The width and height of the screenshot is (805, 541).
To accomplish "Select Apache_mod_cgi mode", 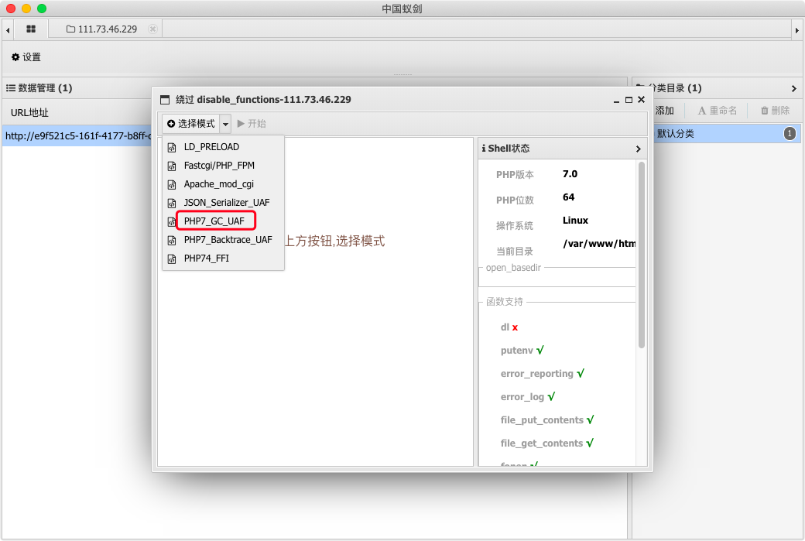I will (224, 183).
